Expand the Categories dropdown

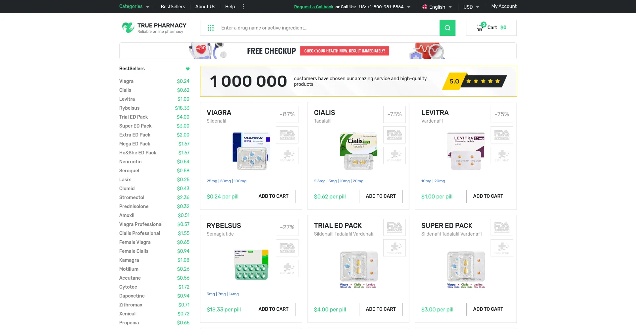tap(134, 6)
